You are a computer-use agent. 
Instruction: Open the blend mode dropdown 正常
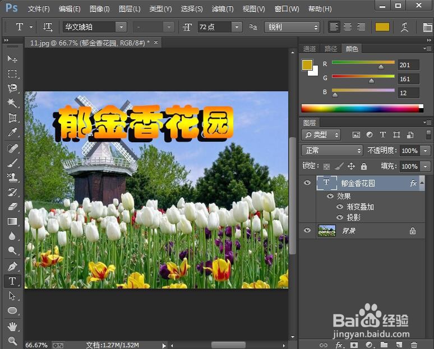pyautogui.click(x=332, y=151)
